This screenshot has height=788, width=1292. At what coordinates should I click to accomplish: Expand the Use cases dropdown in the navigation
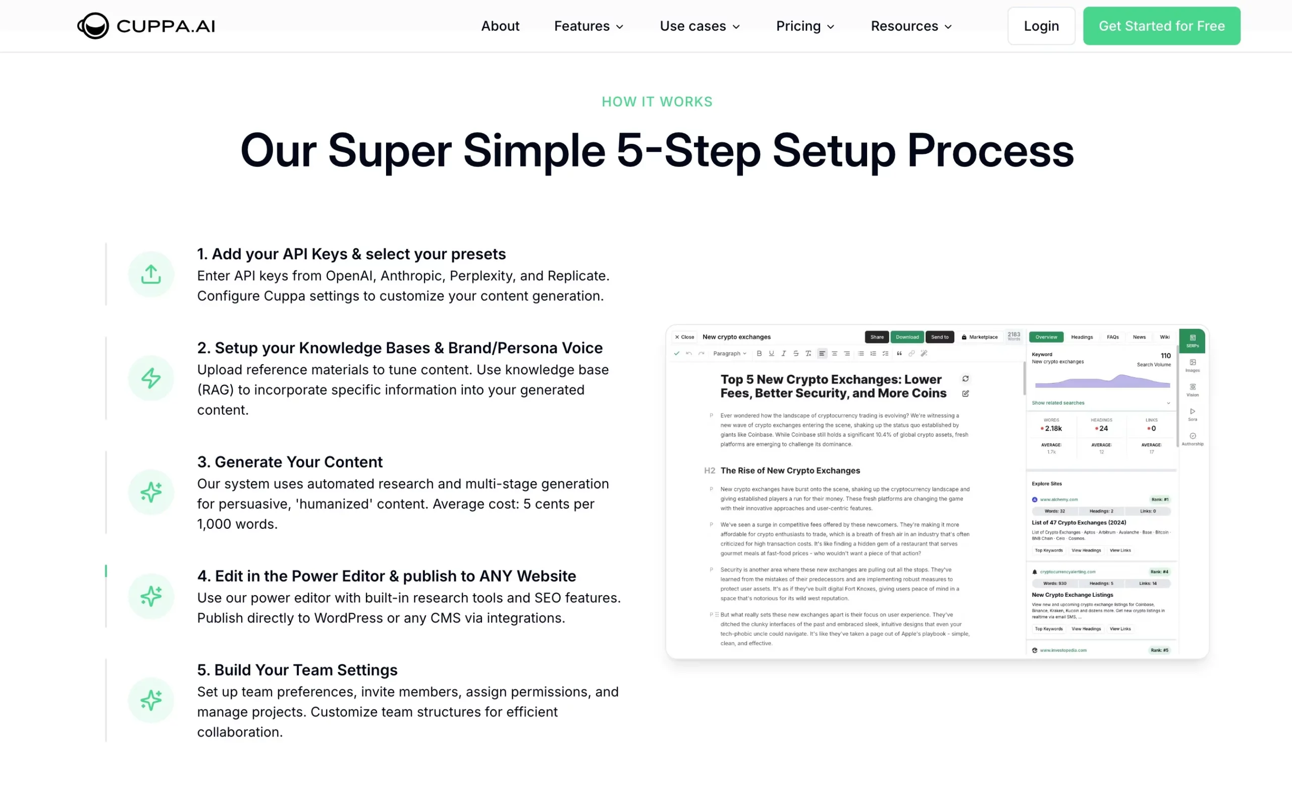tap(698, 26)
